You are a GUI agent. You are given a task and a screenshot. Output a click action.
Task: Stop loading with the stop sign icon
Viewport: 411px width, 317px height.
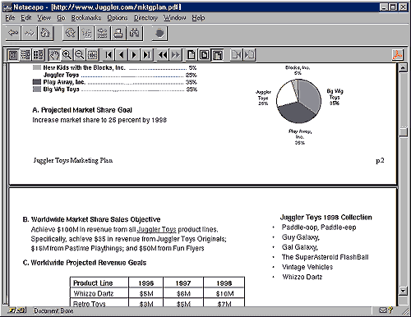point(159,34)
